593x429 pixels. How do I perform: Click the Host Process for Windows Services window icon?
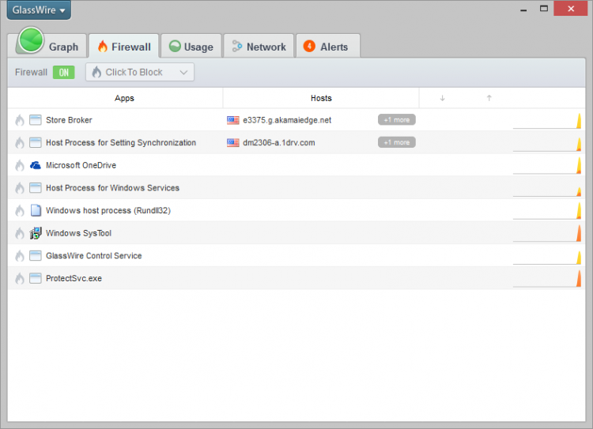(35, 188)
